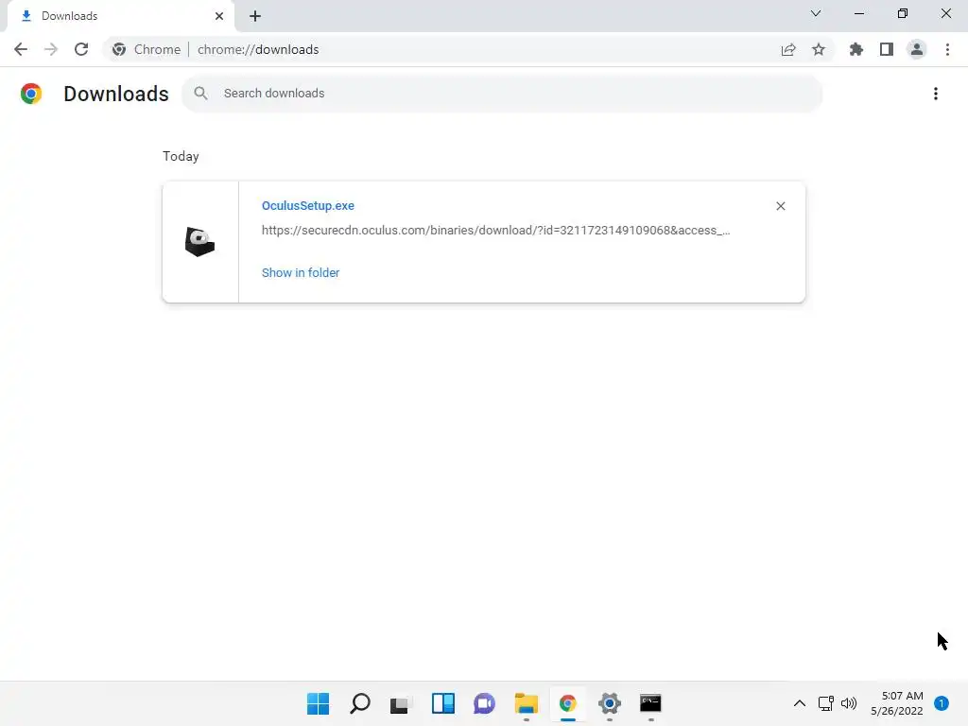Open the OculusSetup.exe file link

(308, 205)
